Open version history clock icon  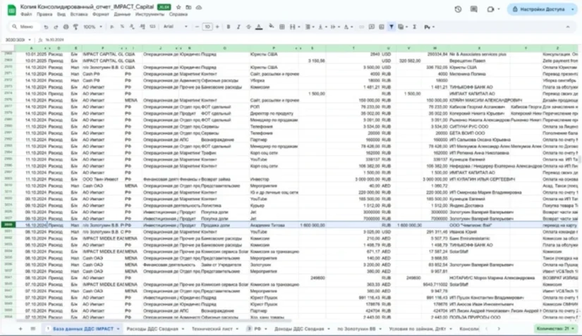coord(458,9)
